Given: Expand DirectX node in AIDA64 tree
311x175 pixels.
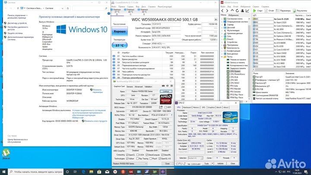Looking at the screenshot, I should (x=222, y=39).
